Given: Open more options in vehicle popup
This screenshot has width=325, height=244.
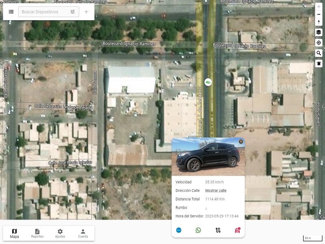Looking at the screenshot, I should (179, 230).
